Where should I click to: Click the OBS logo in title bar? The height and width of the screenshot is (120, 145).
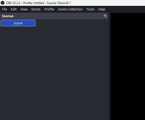point(3,3)
